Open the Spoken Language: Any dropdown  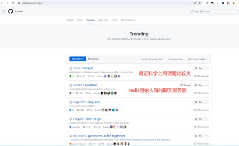pos(153,59)
